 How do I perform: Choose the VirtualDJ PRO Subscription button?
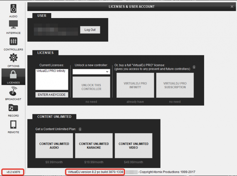(x=175, y=85)
